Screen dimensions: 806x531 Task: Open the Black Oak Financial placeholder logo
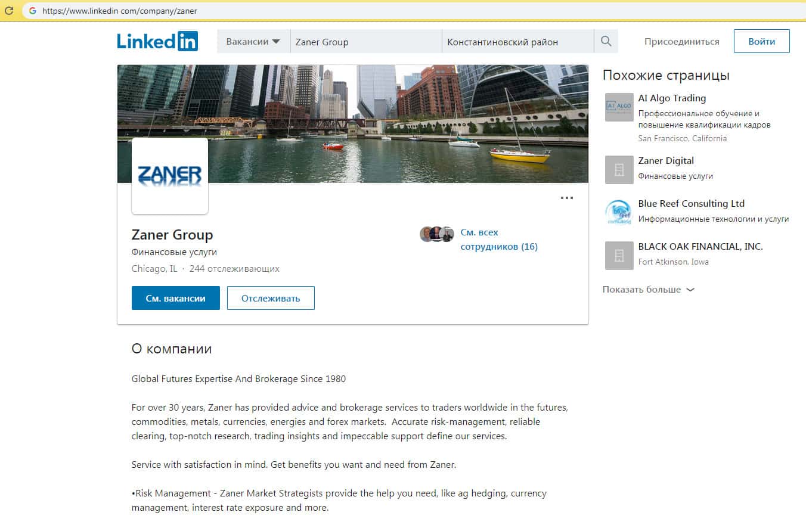(619, 256)
